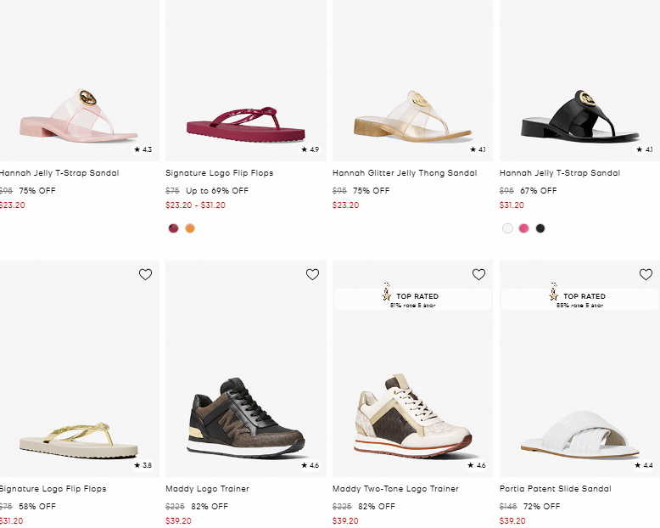Screen dimensions: 660x528
Task: Select the pink swatch for Hannah Jelly T-Strap Sandal
Action: [x=523, y=228]
